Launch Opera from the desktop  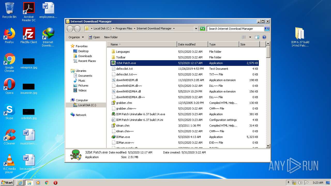pos(9,86)
